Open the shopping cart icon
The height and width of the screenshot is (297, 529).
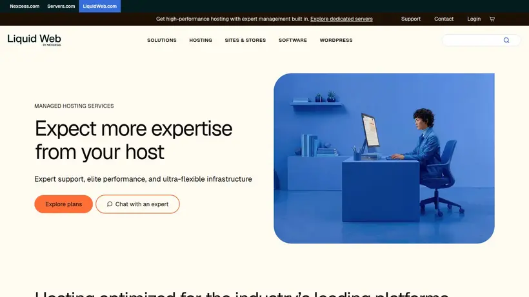492,19
